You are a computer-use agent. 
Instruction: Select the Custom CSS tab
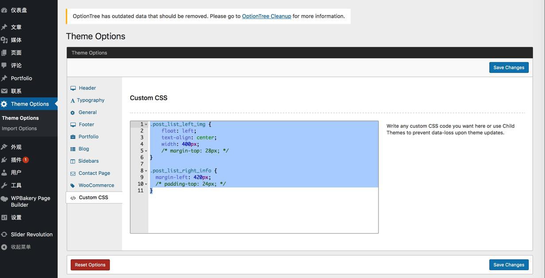(x=93, y=197)
